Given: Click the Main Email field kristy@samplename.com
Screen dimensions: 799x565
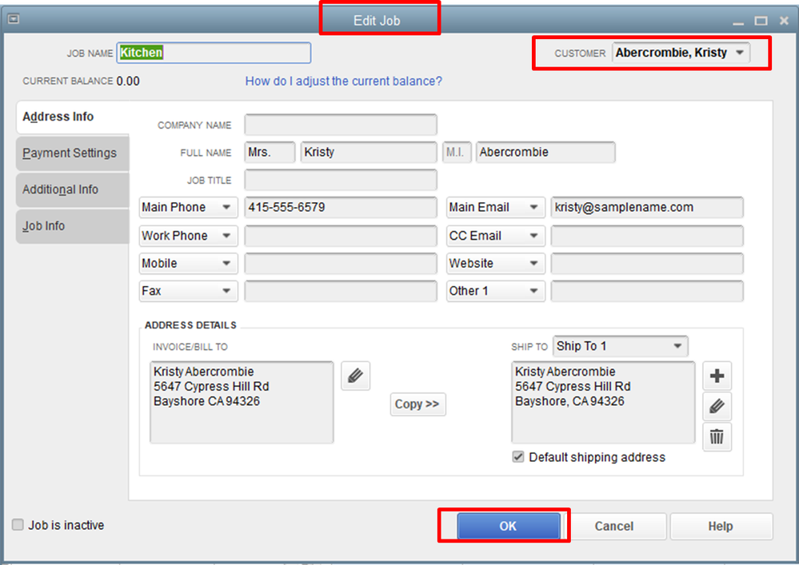Looking at the screenshot, I should click(x=647, y=207).
